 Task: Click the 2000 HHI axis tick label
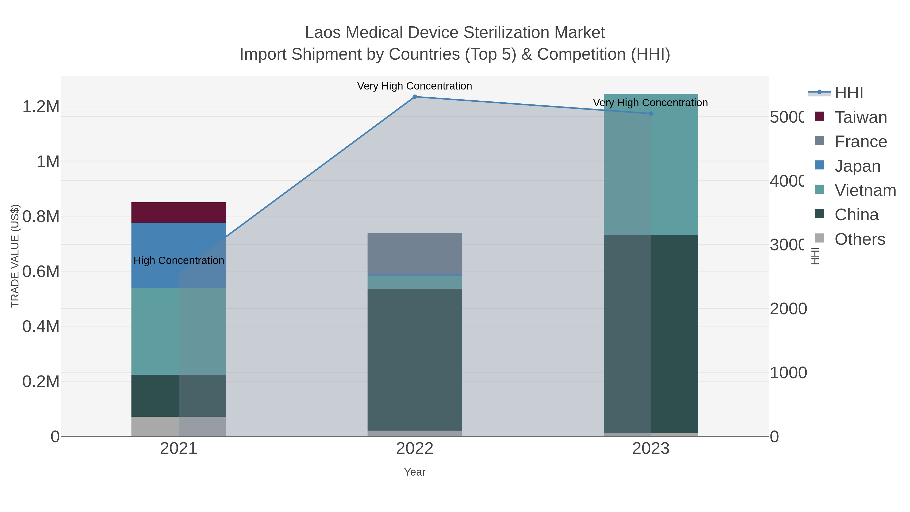pyautogui.click(x=788, y=309)
